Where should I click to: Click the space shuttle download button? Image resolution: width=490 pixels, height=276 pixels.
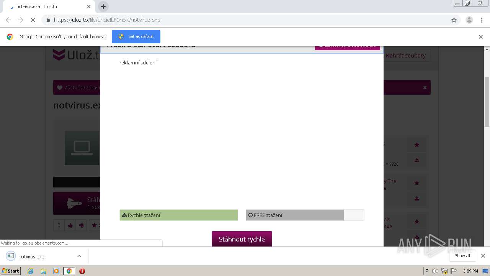point(77,203)
